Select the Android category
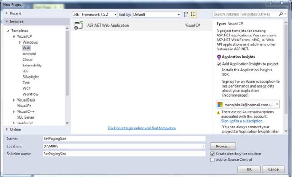Viewport: 292px width, 177px height. (x=29, y=54)
